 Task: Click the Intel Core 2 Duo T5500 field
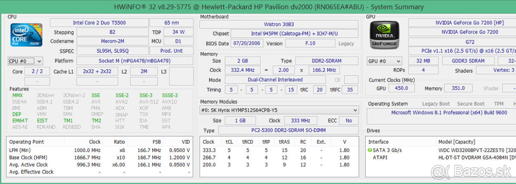coord(99,23)
